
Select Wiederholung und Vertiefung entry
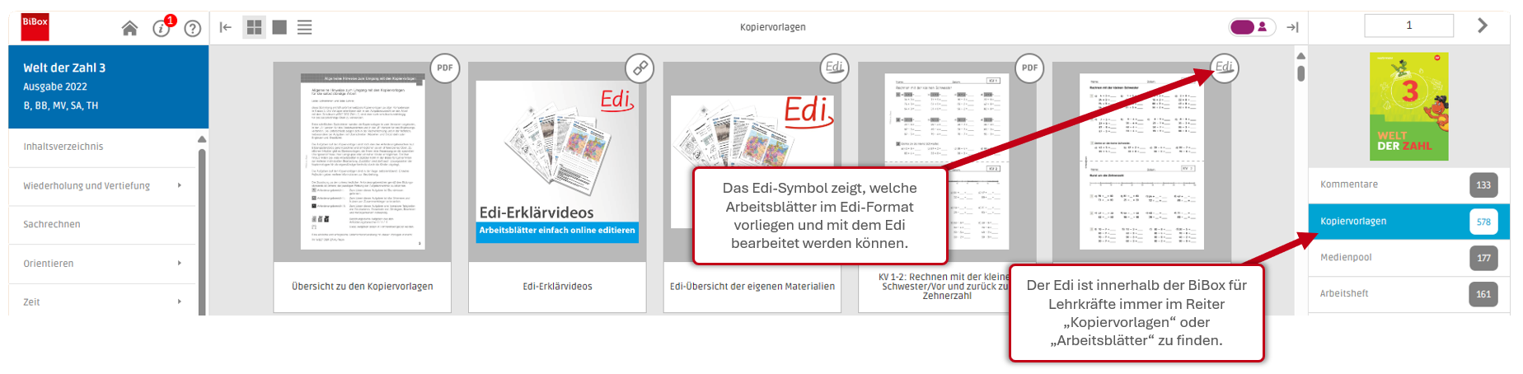(87, 185)
